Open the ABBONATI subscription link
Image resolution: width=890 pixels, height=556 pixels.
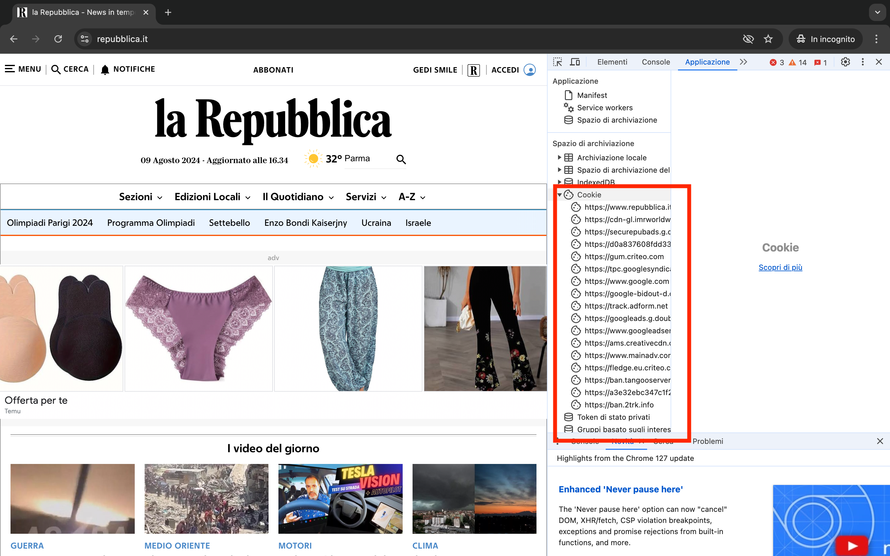273,70
